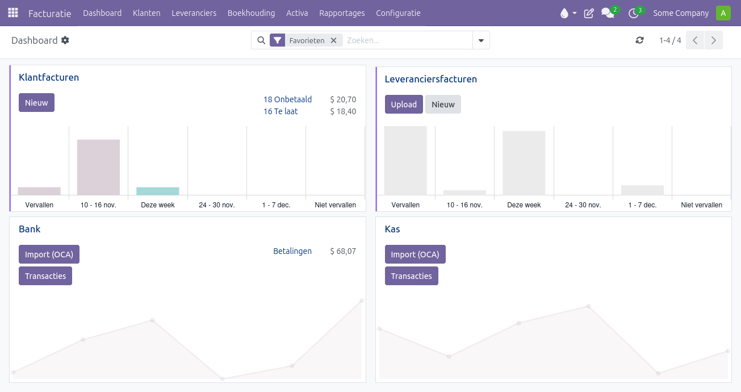Click the Zoeken search field
741x392 pixels.
(x=408, y=40)
